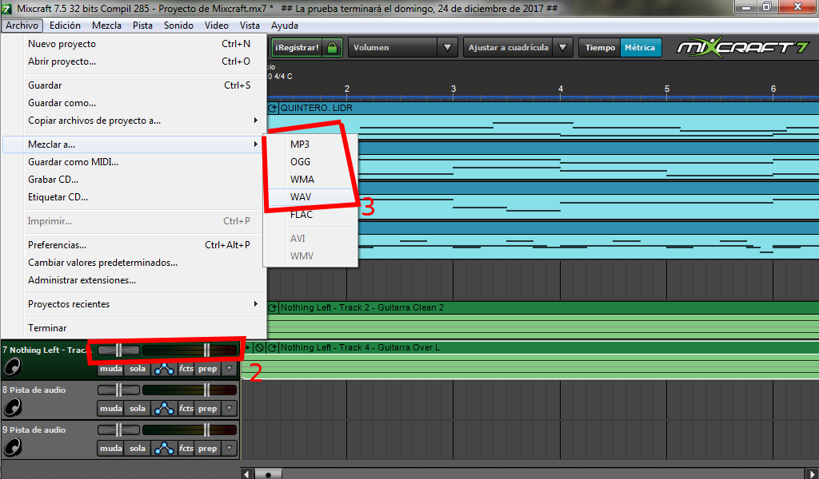Open the Vista menu
The height and width of the screenshot is (479, 819).
click(250, 26)
